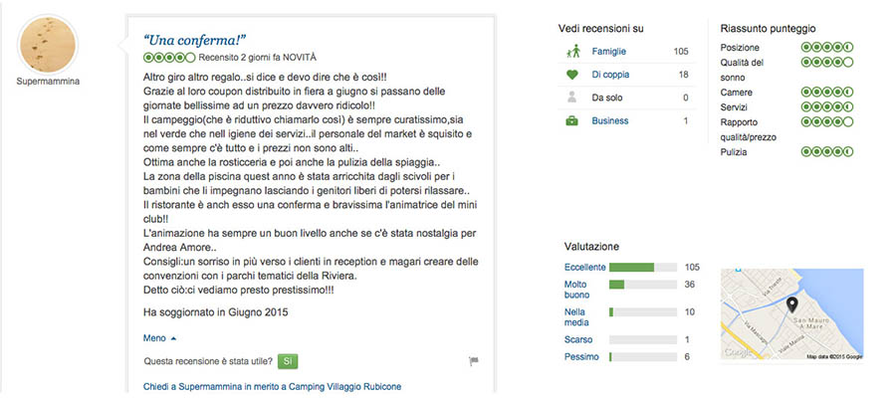This screenshot has height=404, width=896.
Task: Click the Famiglie family icon
Action: tap(572, 52)
